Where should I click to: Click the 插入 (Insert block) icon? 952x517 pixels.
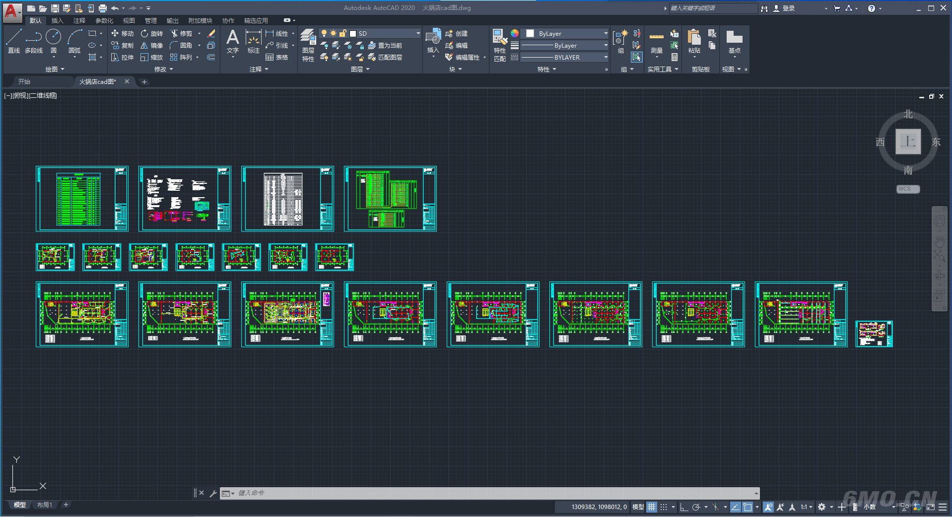pyautogui.click(x=433, y=41)
